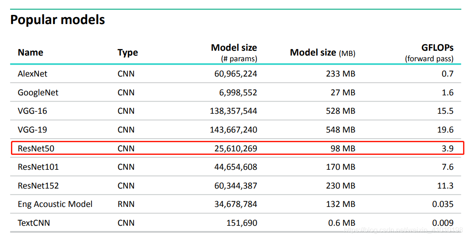Click the 'GFLOPs (forward pass)' column header
This screenshot has height=238, width=467.
point(429,52)
